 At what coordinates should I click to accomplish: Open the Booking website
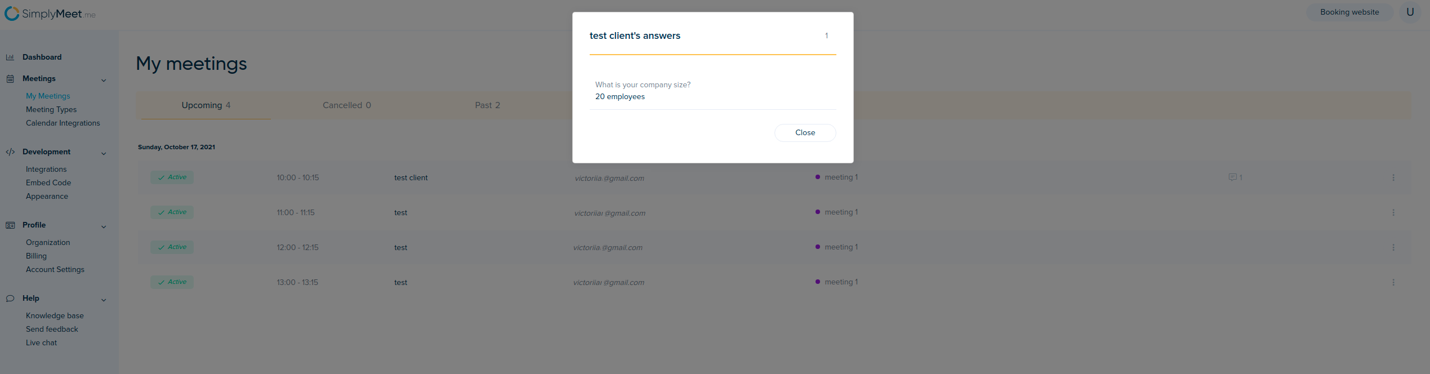point(1349,12)
